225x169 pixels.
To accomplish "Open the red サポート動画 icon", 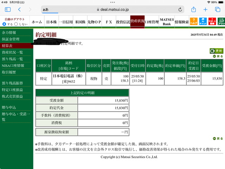I will point(212,21).
